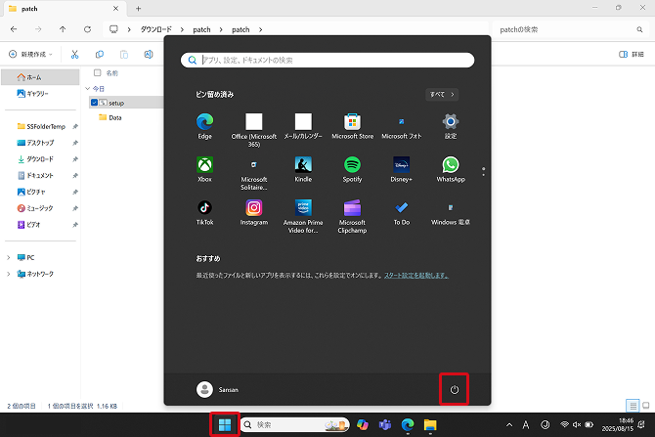
Task: Open Spotify from pinned apps
Action: tap(352, 169)
